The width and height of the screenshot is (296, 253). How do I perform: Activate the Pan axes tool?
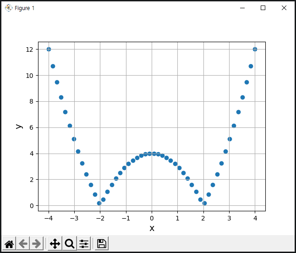pos(55,243)
